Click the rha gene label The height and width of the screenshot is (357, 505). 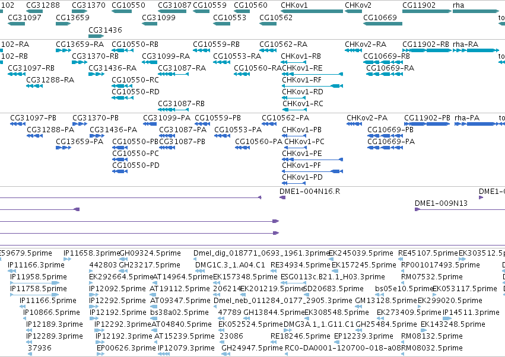(458, 5)
